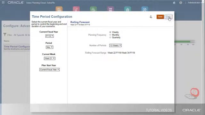Open the Plan Start Year dropdown

49,70
